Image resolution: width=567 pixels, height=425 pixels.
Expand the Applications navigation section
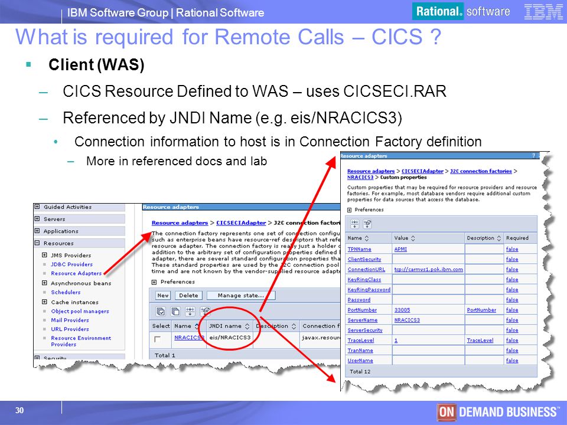coord(37,231)
